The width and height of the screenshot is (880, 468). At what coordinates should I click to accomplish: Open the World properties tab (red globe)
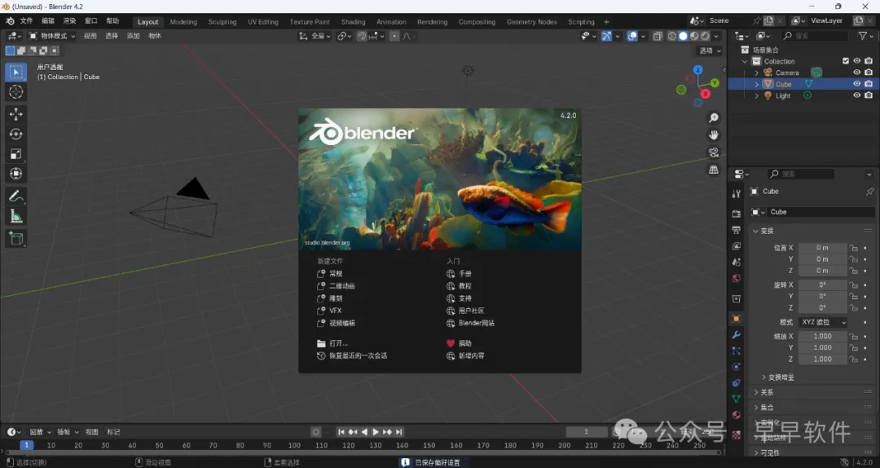pos(737,278)
